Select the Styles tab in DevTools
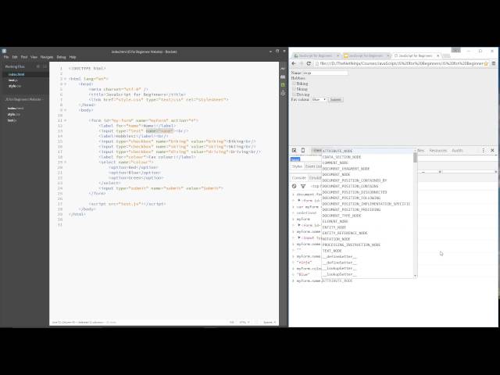500x375 pixels. coord(297,166)
